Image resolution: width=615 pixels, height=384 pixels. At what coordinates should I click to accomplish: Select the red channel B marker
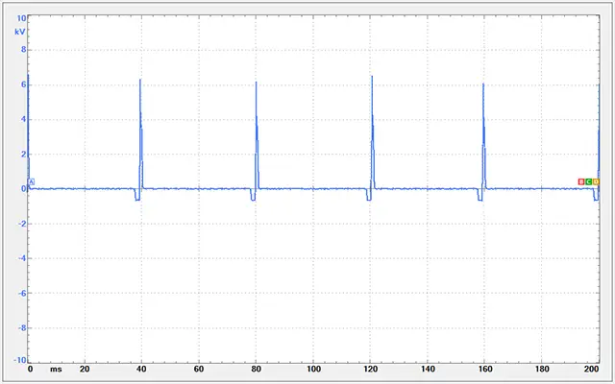(x=581, y=181)
